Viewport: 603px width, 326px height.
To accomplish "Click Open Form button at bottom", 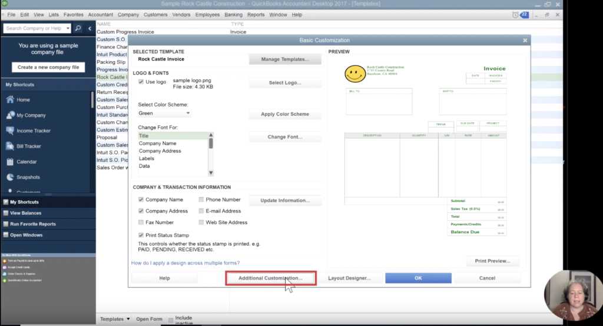I will 149,319.
